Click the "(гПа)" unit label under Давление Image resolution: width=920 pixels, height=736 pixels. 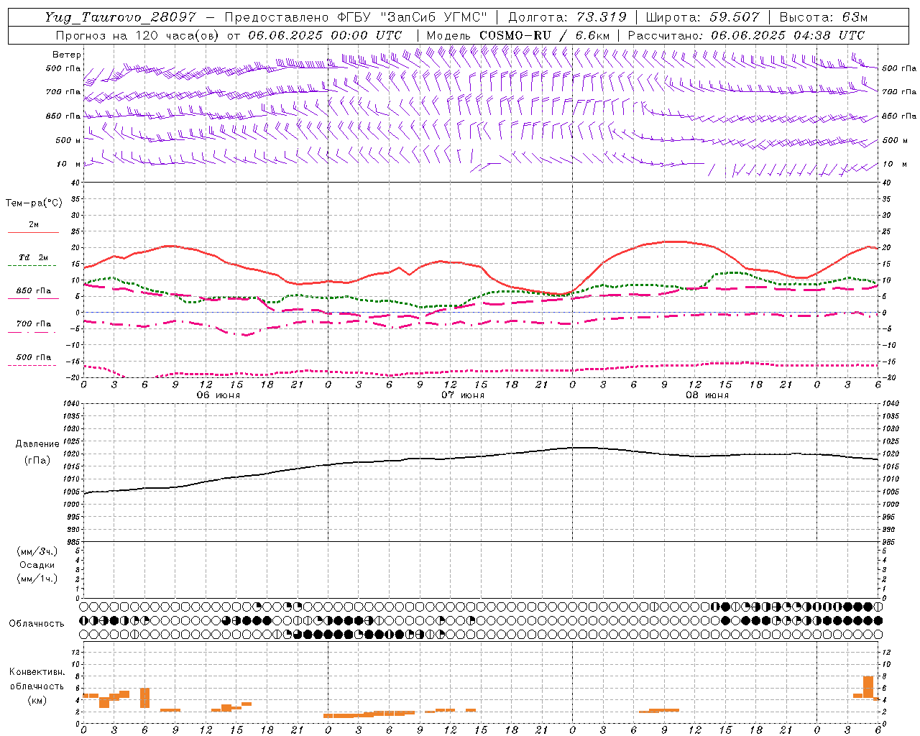(37, 460)
